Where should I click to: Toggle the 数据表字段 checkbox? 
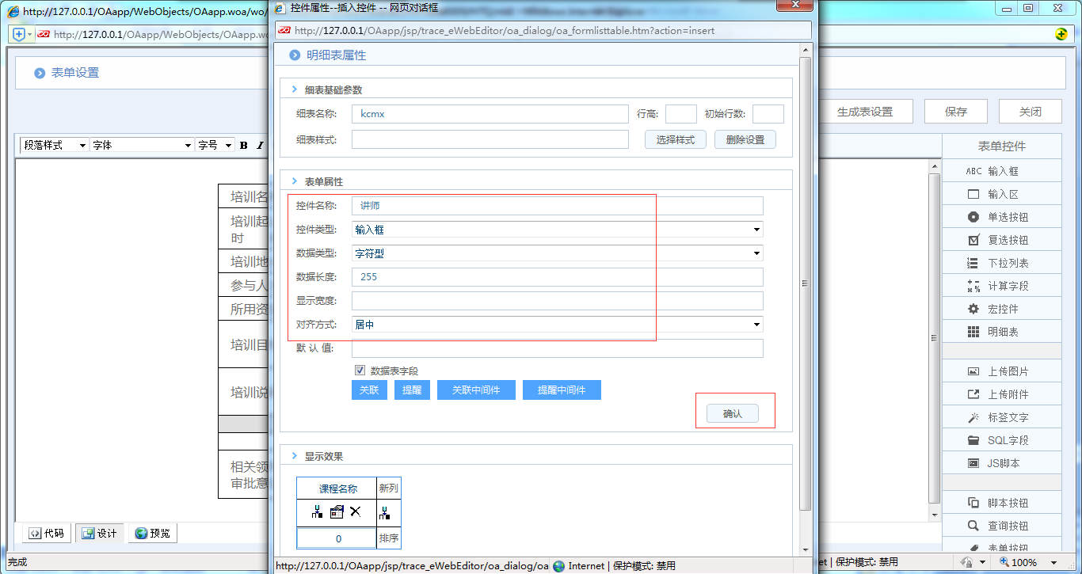point(360,370)
